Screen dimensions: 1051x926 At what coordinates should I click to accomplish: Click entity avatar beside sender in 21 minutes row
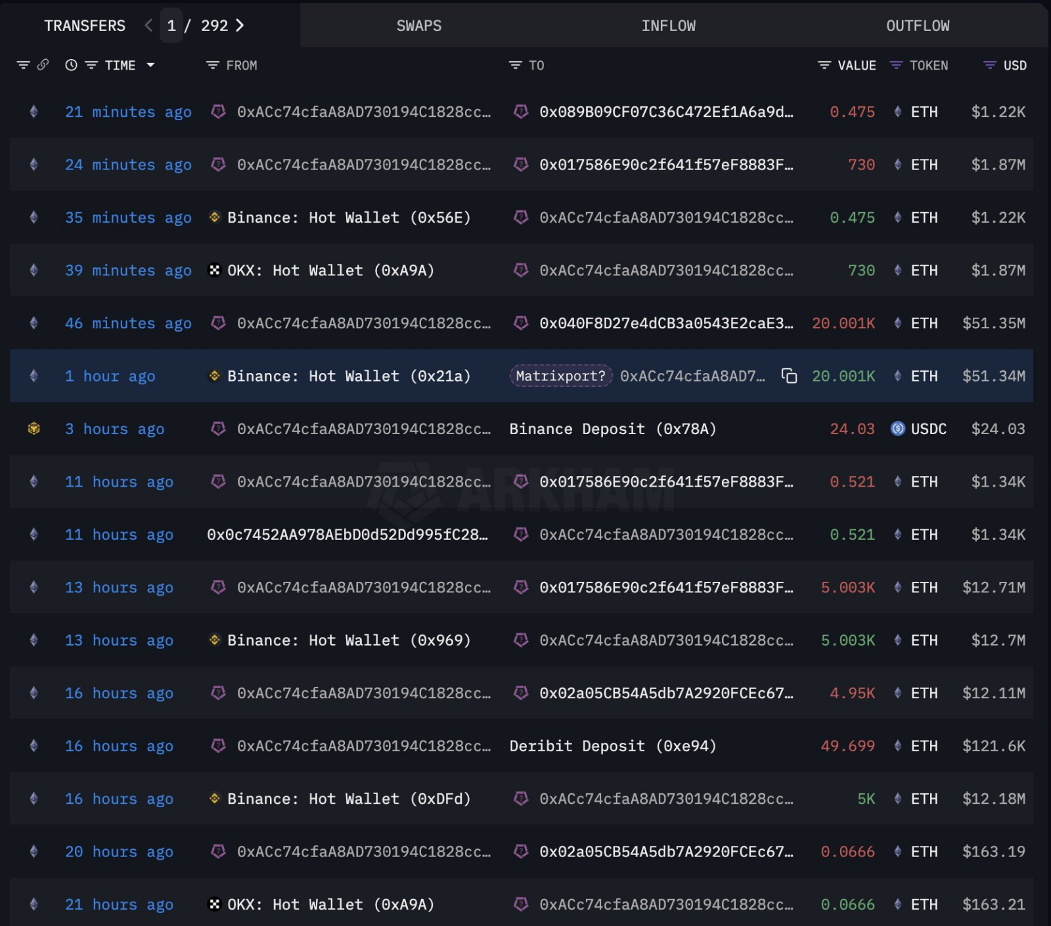[x=219, y=112]
